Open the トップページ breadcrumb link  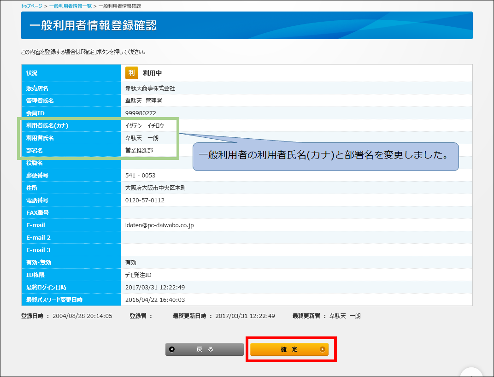point(32,6)
